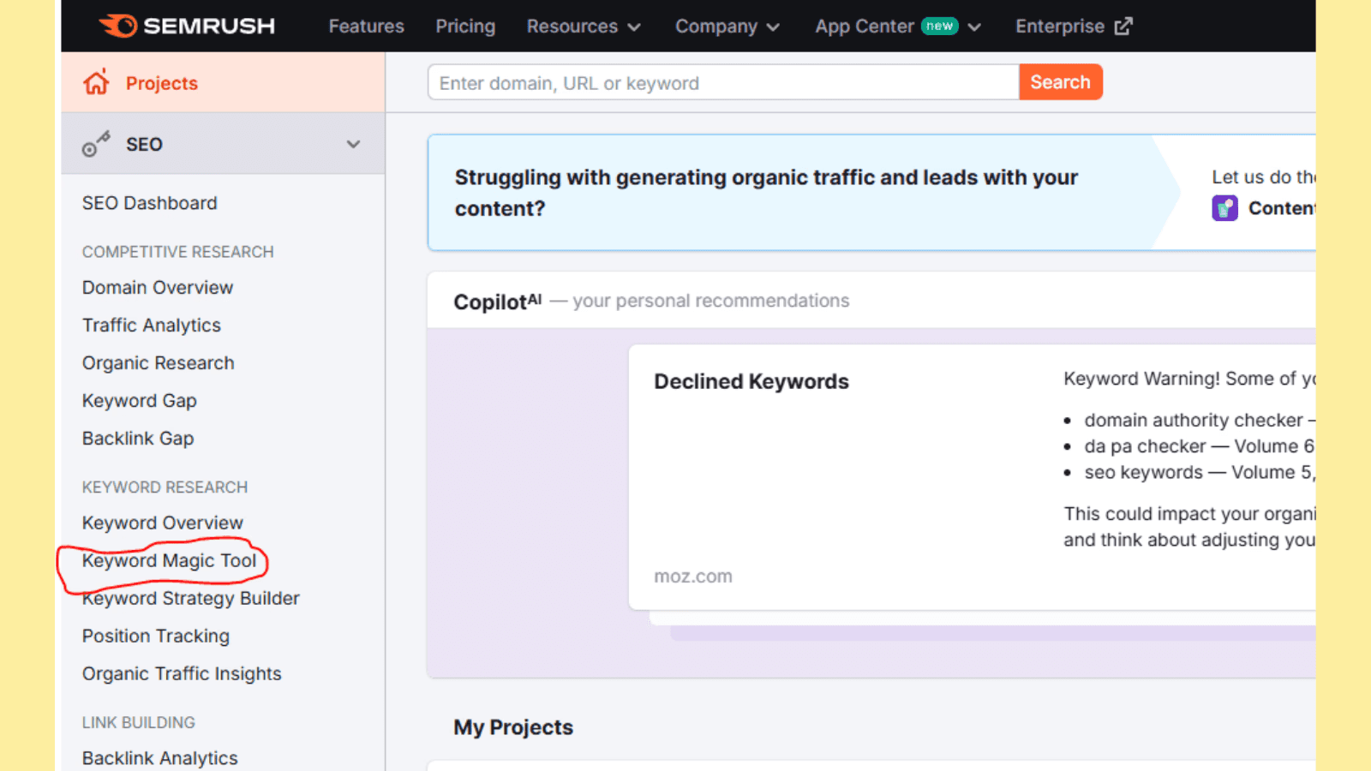Viewport: 1371px width, 771px height.
Task: Click the SEO key icon
Action: point(96,144)
